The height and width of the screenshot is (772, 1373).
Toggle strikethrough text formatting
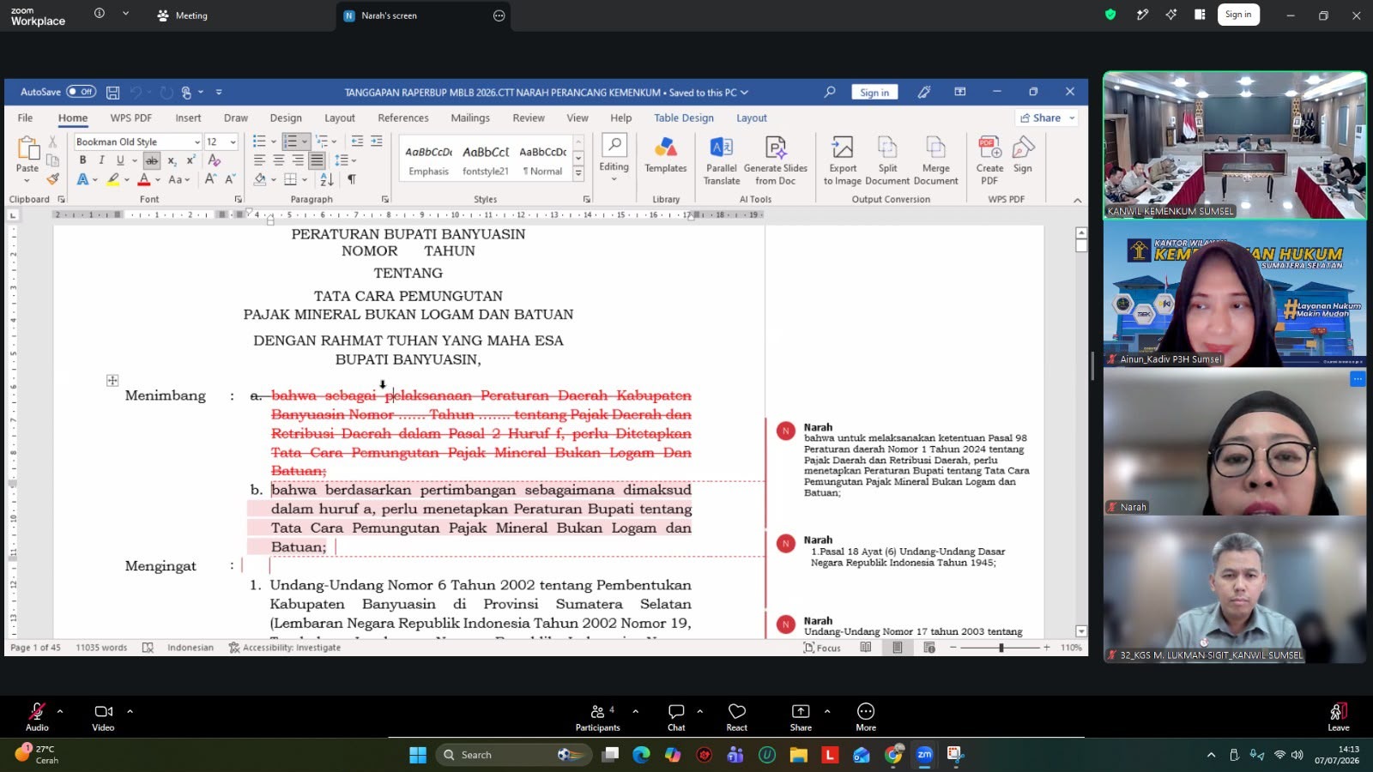[152, 160]
